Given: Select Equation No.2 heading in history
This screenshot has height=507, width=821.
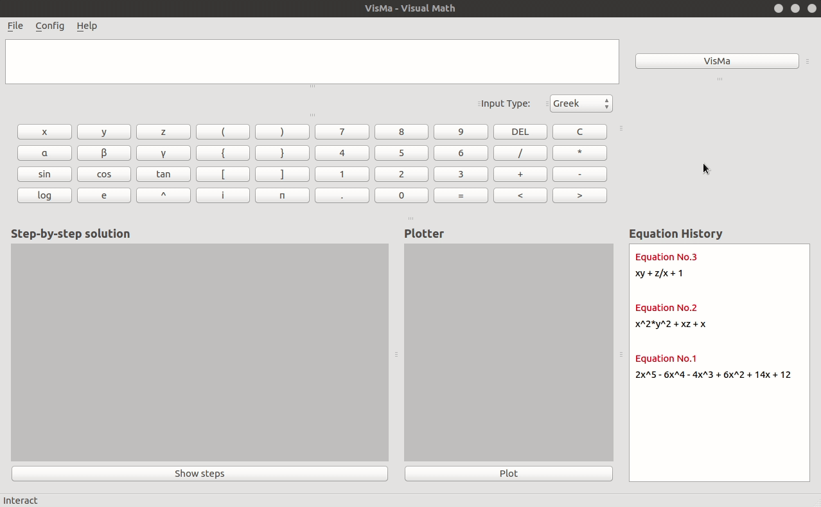Looking at the screenshot, I should 666,308.
